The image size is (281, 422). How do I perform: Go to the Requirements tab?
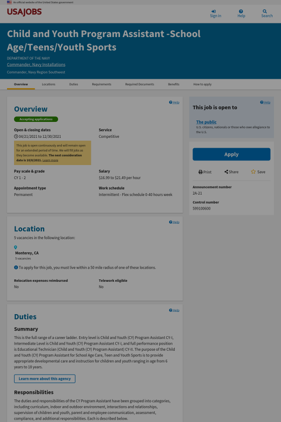coord(101,84)
